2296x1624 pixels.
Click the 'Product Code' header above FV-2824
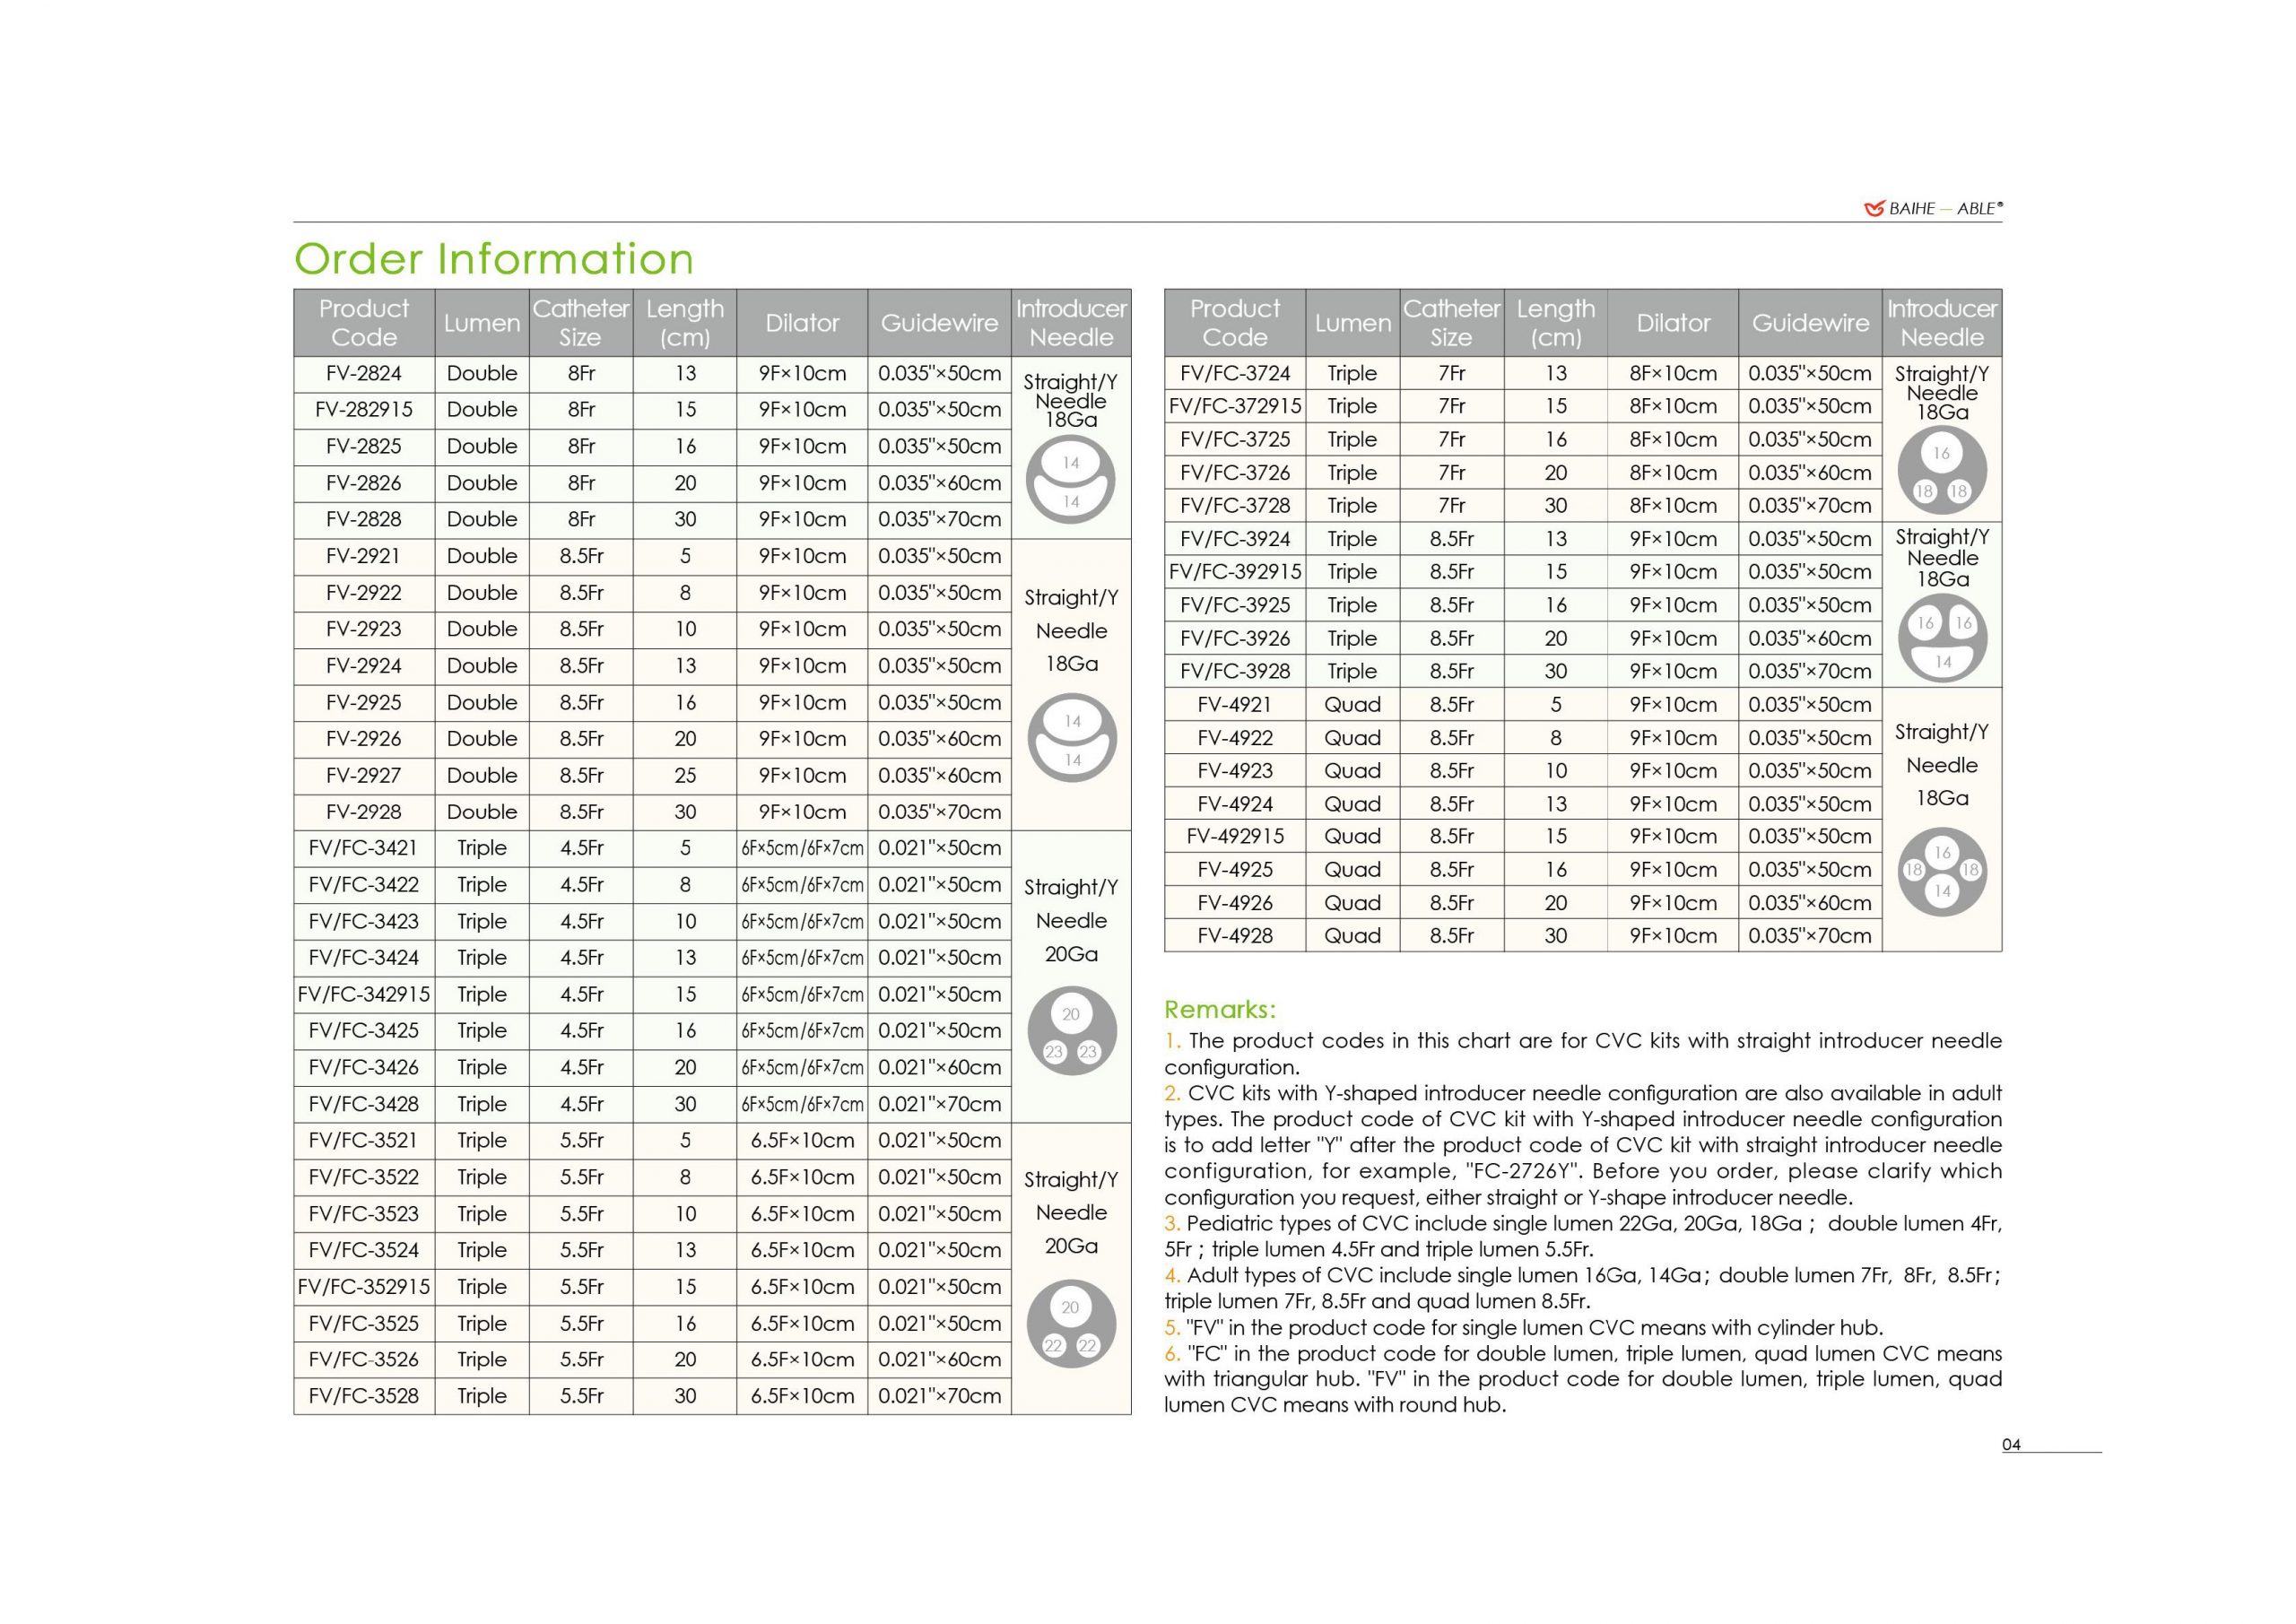click(364, 323)
